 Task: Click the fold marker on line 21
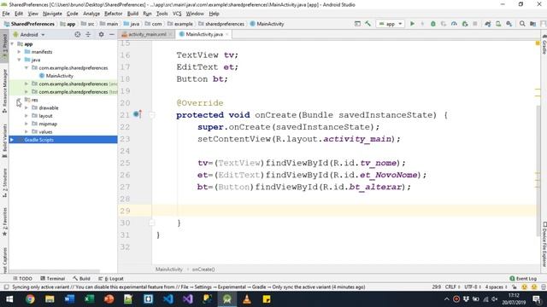tap(152, 115)
